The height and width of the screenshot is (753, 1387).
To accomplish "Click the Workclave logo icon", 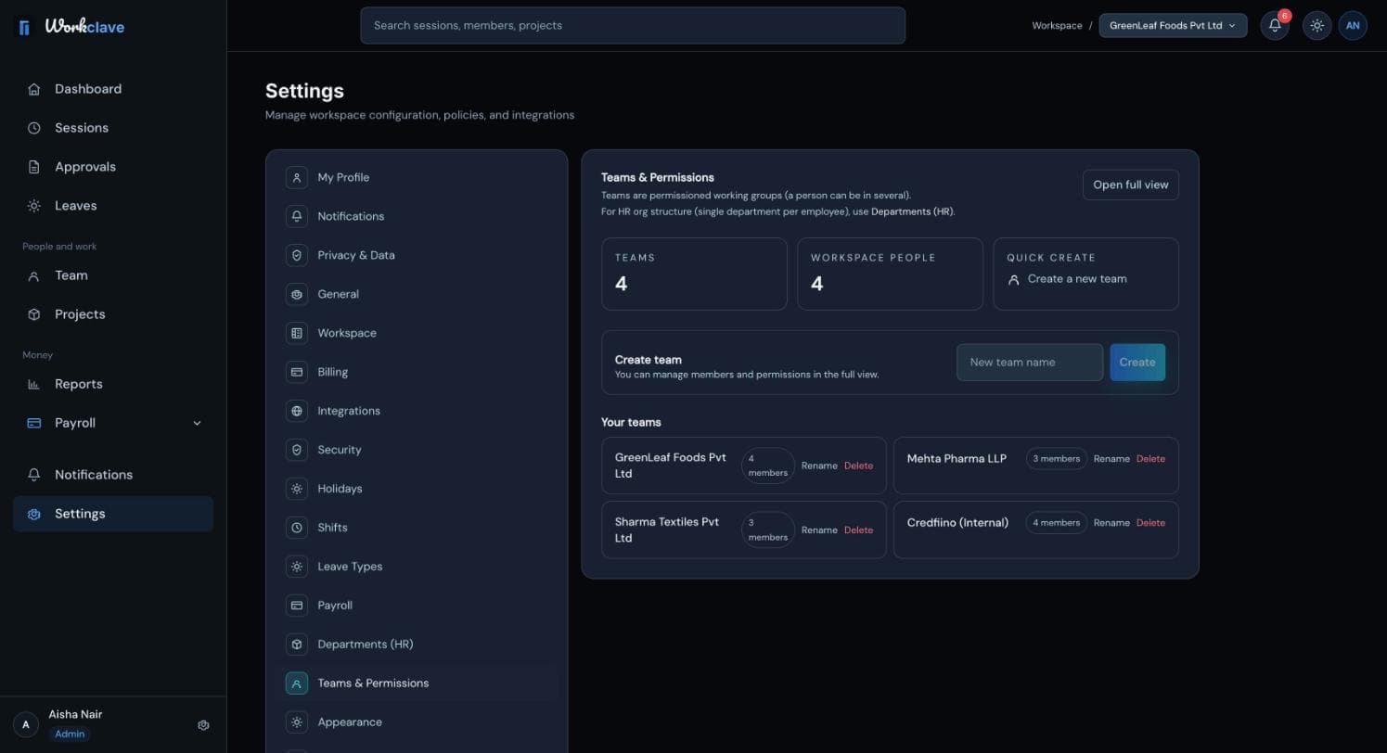I will 24,27.
